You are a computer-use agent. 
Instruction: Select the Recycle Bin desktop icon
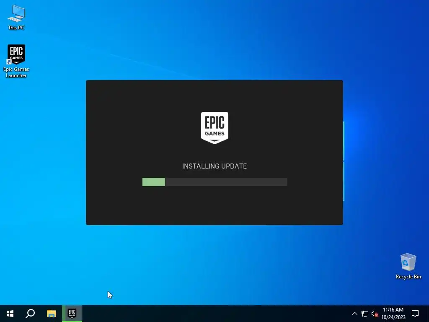click(x=408, y=266)
